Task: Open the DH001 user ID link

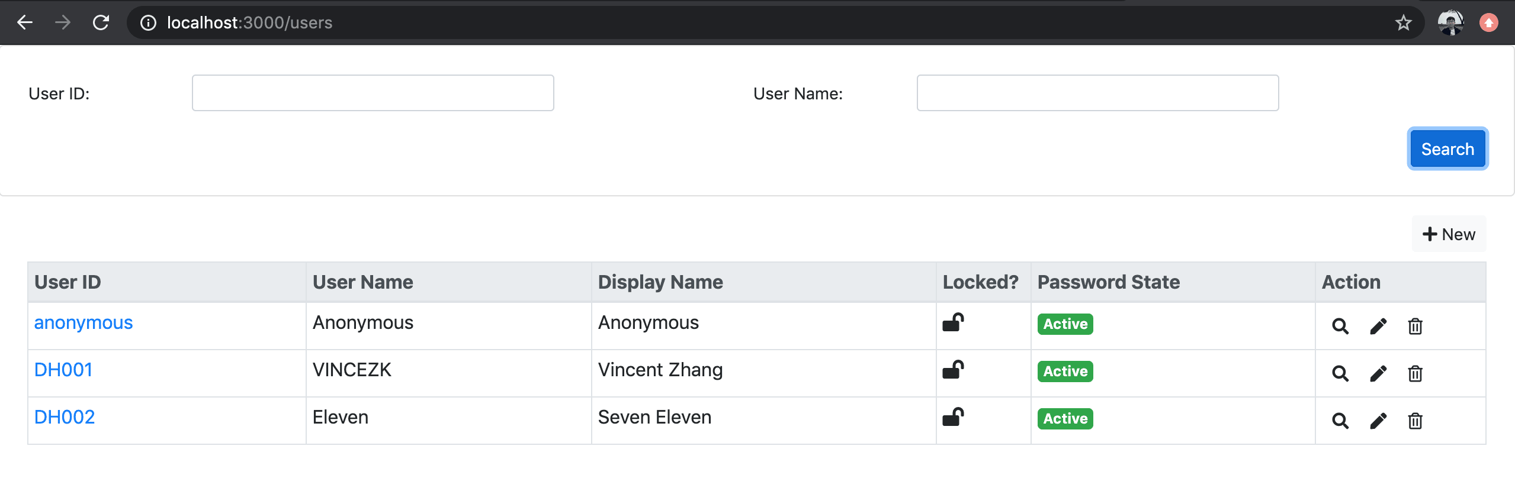Action: point(63,370)
